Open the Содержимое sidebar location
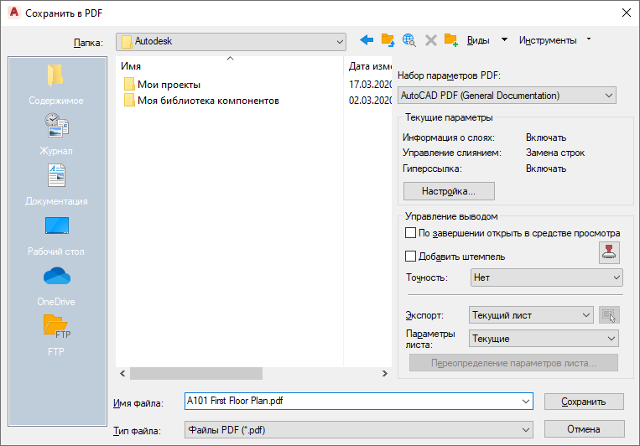 [56, 85]
